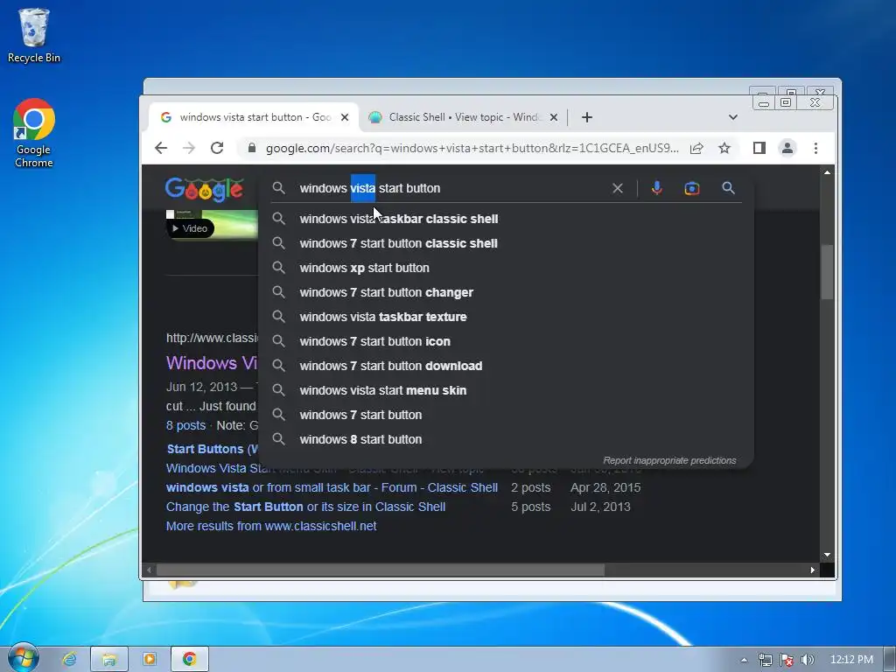
Task: Open Windows Explorer from taskbar
Action: pos(109,660)
